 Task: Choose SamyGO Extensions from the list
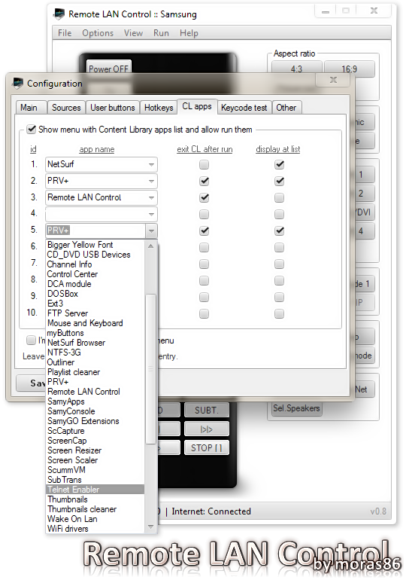[95, 421]
